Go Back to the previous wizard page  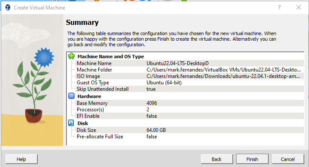coord(216,159)
